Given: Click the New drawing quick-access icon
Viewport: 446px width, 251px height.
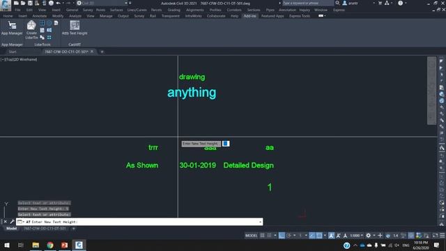Looking at the screenshot, I should pyautogui.click(x=16, y=3).
